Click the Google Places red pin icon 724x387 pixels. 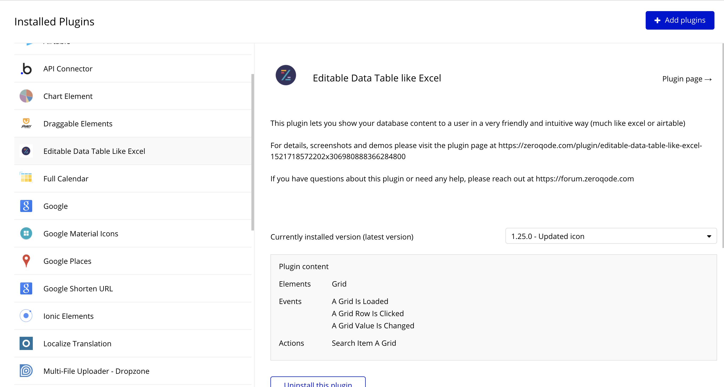tap(26, 261)
